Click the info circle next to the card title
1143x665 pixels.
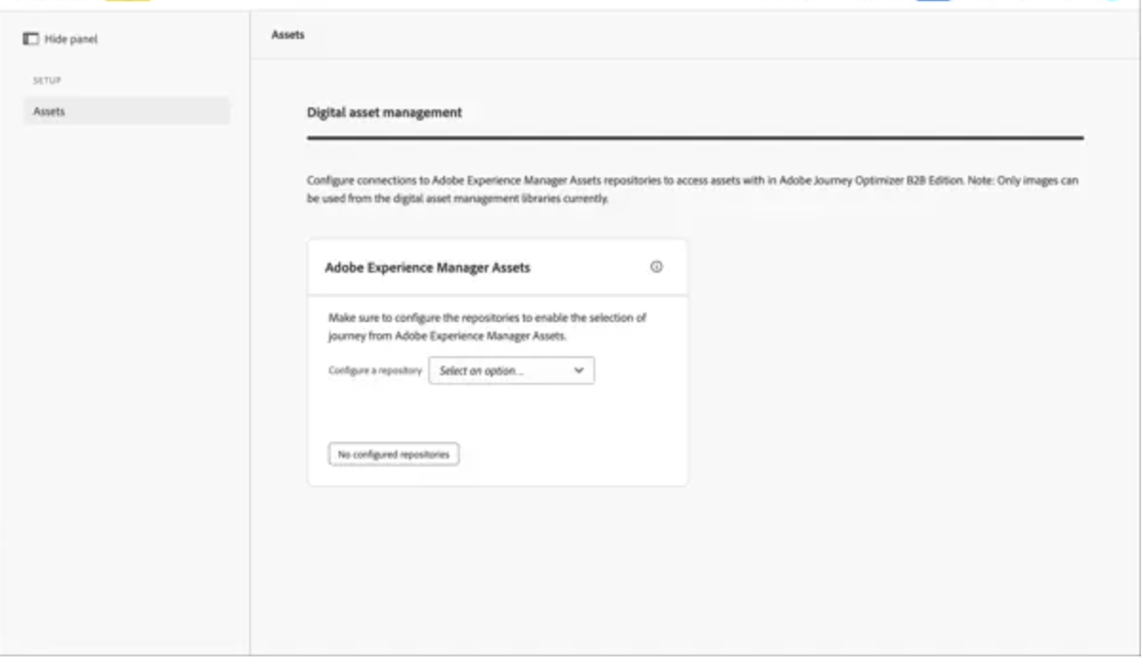click(x=656, y=268)
